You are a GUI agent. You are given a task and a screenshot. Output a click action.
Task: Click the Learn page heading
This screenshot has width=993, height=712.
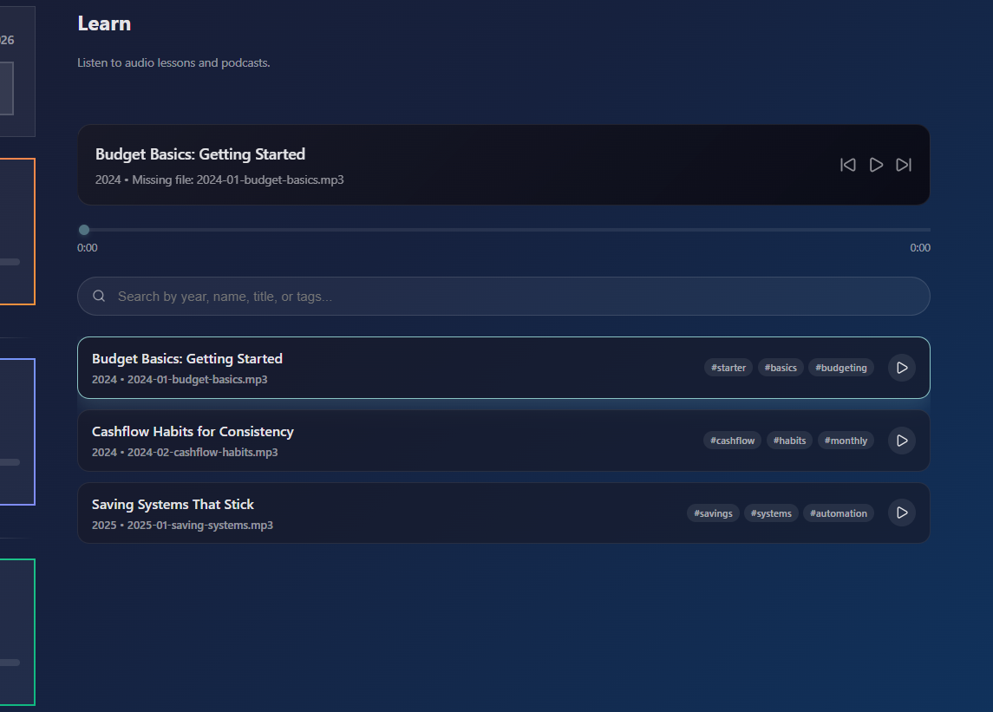[104, 23]
